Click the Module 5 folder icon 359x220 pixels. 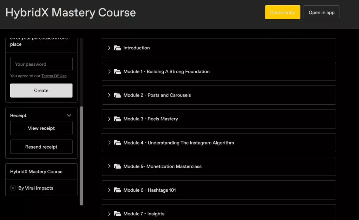click(x=117, y=166)
